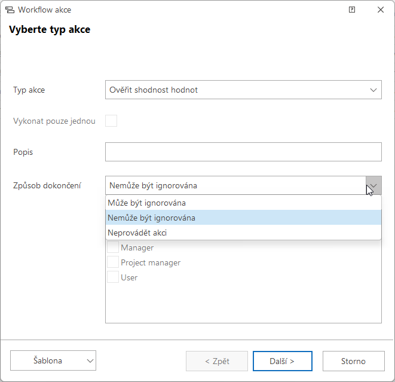
Task: Open the Šablona dropdown button
Action: [x=53, y=360]
